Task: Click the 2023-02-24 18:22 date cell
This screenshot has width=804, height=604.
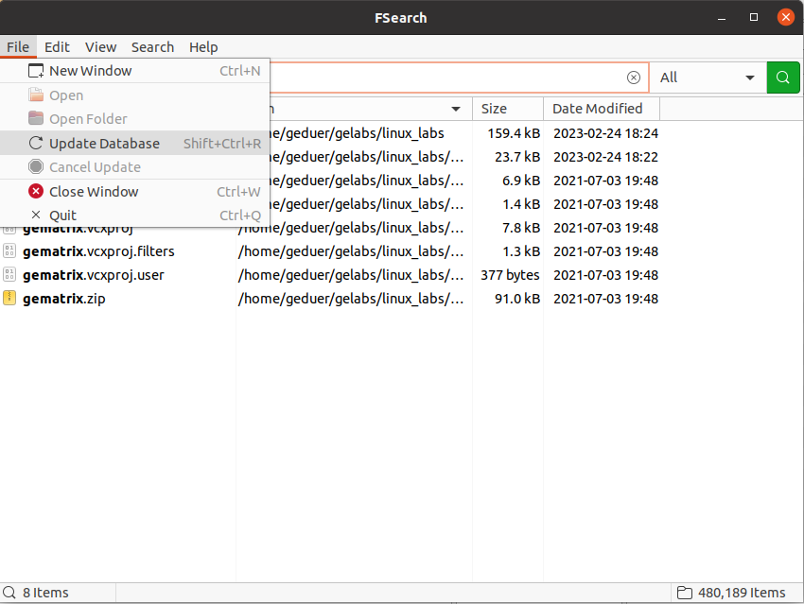Action: 605,157
